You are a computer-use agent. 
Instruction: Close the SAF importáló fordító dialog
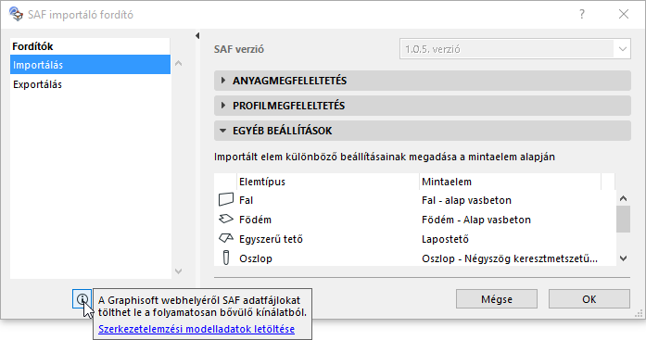click(624, 14)
